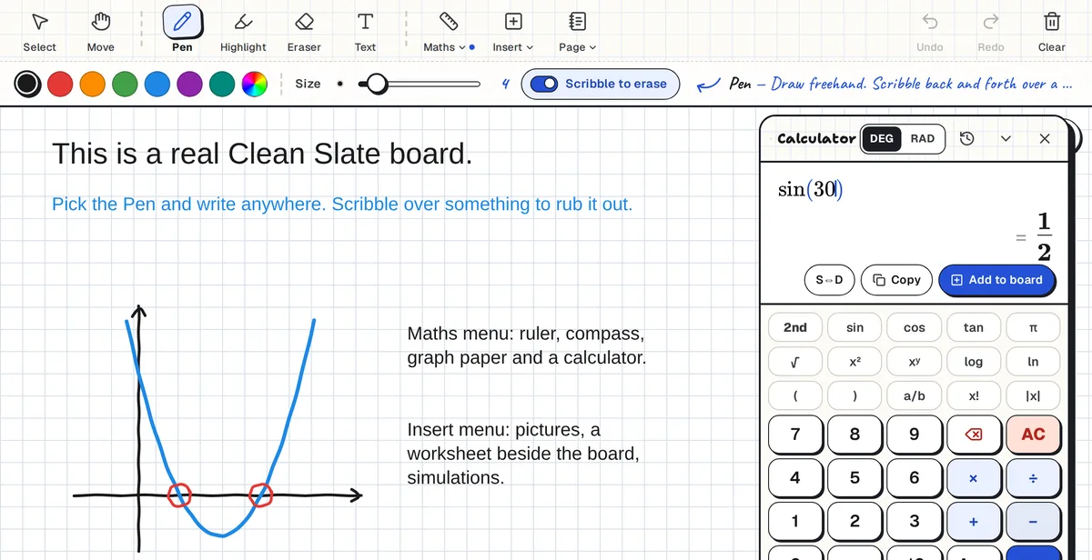Select the orange pen color

[93, 85]
